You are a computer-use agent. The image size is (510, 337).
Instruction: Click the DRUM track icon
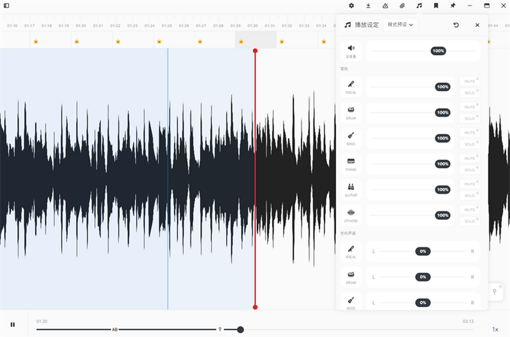(x=351, y=112)
